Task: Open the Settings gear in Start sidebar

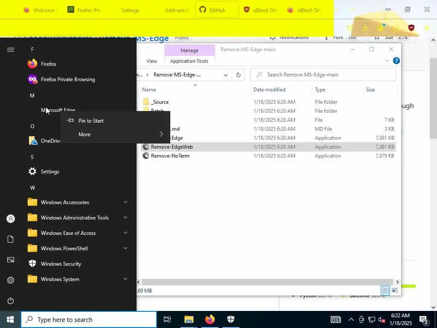Action: 11,280
